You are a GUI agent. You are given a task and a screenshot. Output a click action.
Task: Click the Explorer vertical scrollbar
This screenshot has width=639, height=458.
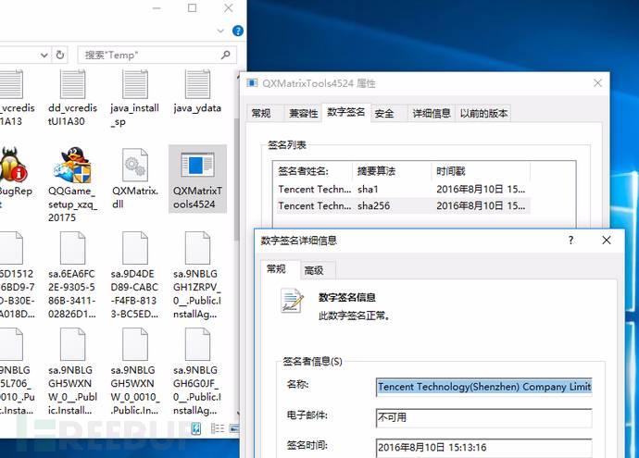pos(236,179)
